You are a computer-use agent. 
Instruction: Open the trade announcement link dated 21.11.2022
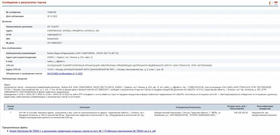pyautogui.click(x=65, y=74)
